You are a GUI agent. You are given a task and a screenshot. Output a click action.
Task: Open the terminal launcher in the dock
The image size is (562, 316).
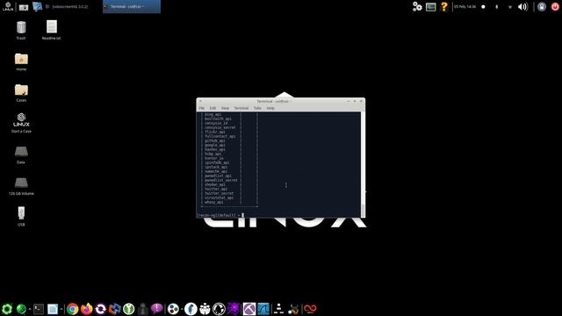[x=39, y=309]
